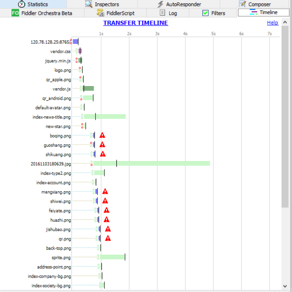The height and width of the screenshot is (292, 292).
Task: Click the TRANSFER TIMELINE heading link
Action: (136, 23)
